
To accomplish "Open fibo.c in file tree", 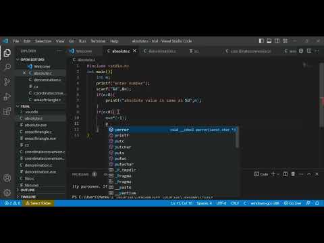I will tap(30, 178).
